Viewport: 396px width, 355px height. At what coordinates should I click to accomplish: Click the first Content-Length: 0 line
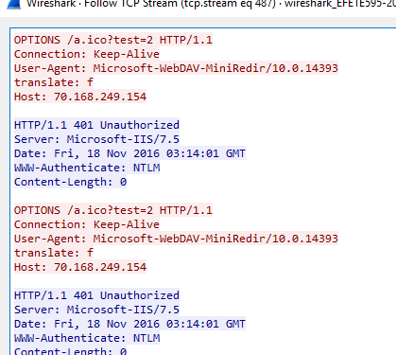(70, 182)
